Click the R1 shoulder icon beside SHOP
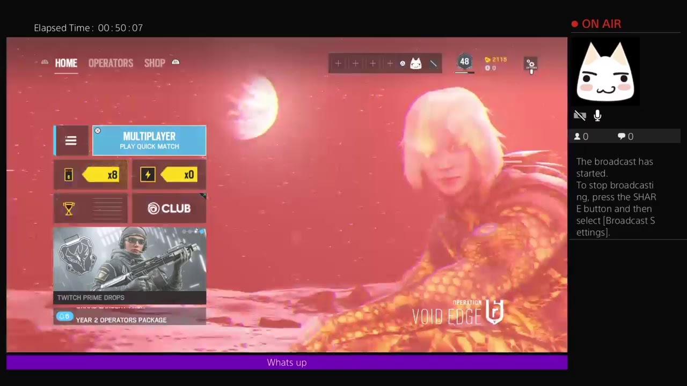Image resolution: width=687 pixels, height=386 pixels. 176,62
